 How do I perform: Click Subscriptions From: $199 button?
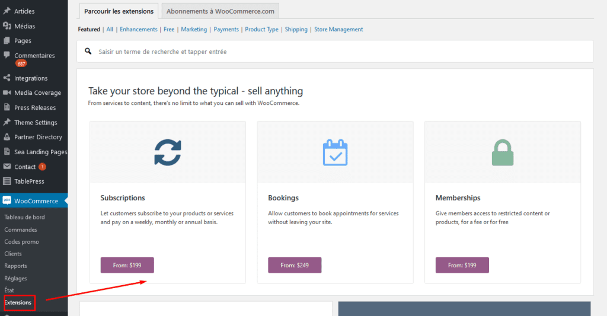127,265
